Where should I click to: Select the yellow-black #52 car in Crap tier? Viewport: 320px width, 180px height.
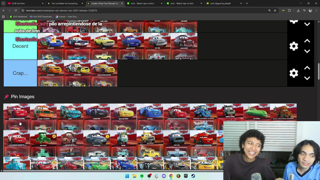point(77,73)
